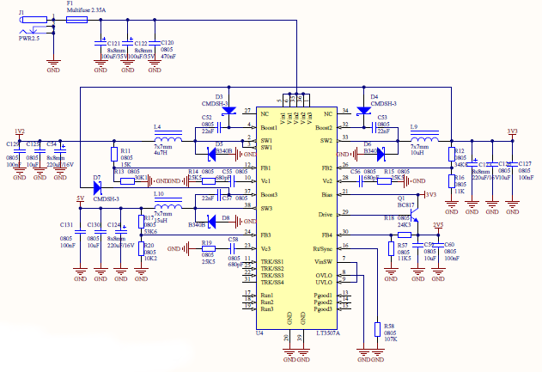Select capacitor C58 symbol

point(232,248)
